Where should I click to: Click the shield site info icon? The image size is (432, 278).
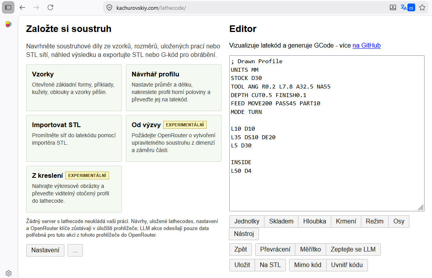click(x=109, y=8)
